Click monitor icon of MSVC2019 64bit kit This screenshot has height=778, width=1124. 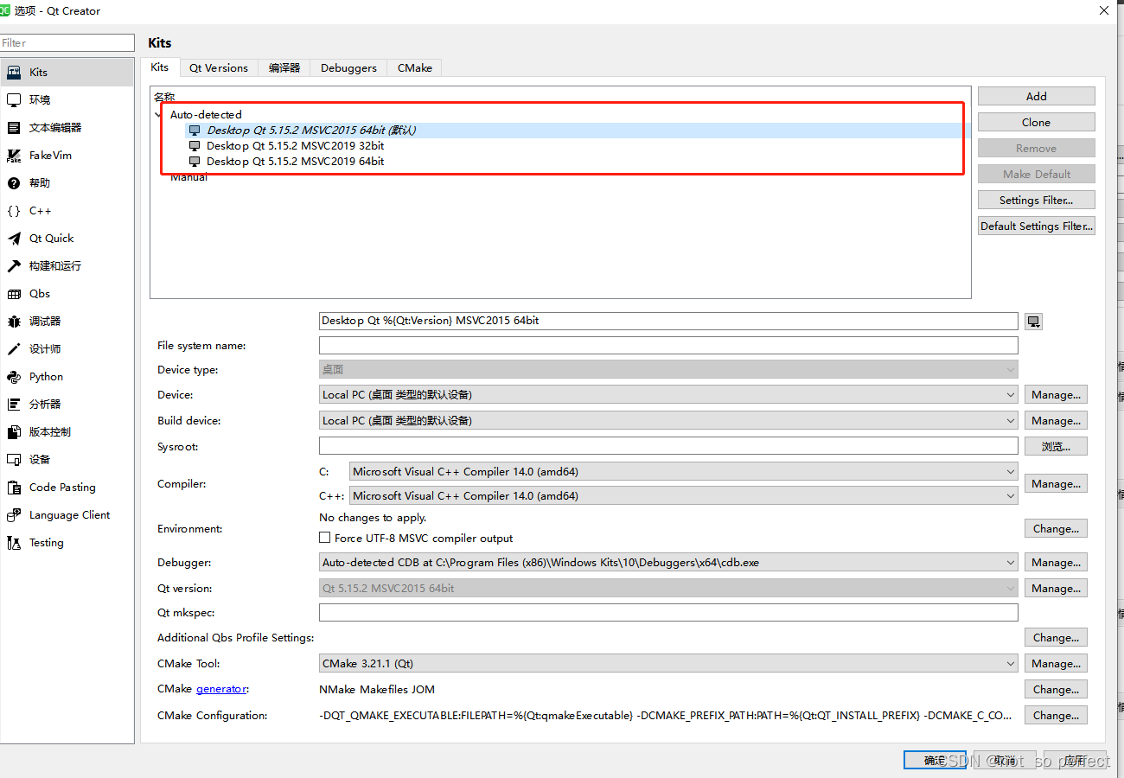tap(195, 161)
